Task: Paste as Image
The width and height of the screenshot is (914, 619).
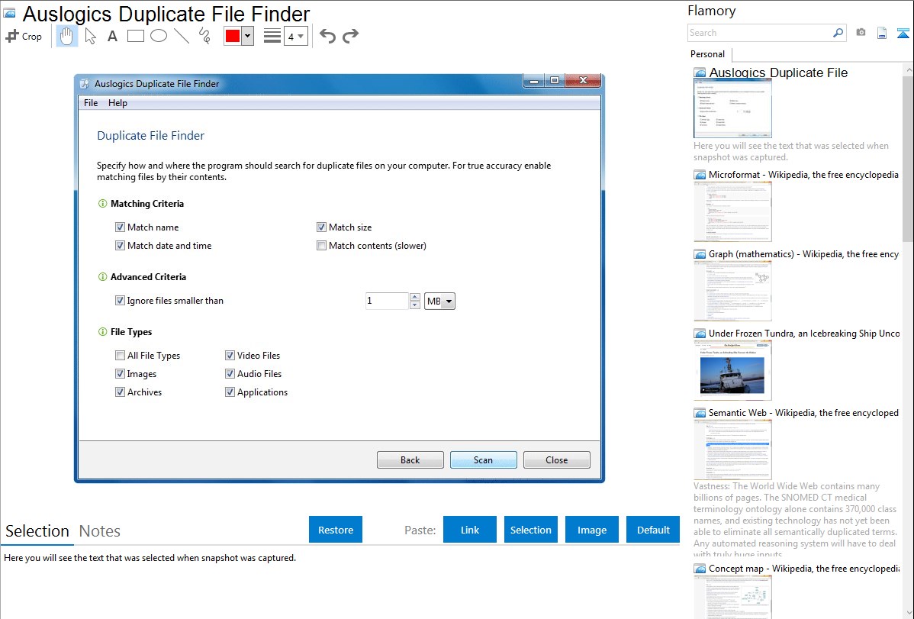Action: [x=591, y=530]
